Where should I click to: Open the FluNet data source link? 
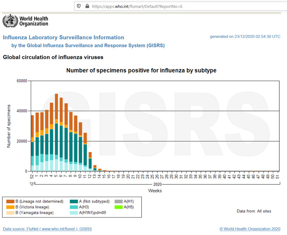[47, 229]
